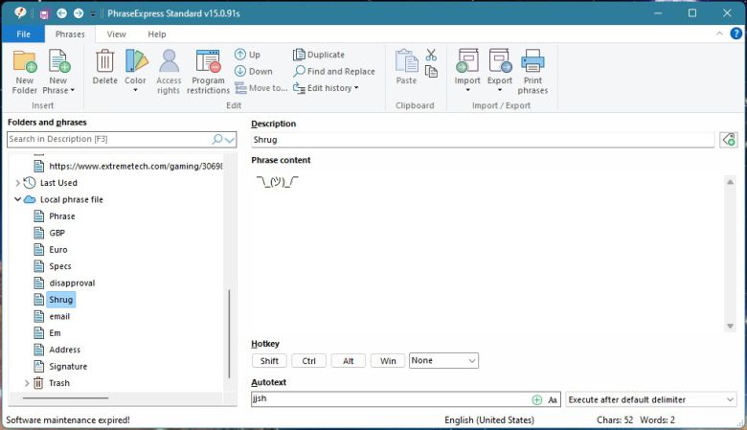The image size is (747, 430).
Task: Open the hotkey key dropdown showing None
Action: (x=443, y=361)
